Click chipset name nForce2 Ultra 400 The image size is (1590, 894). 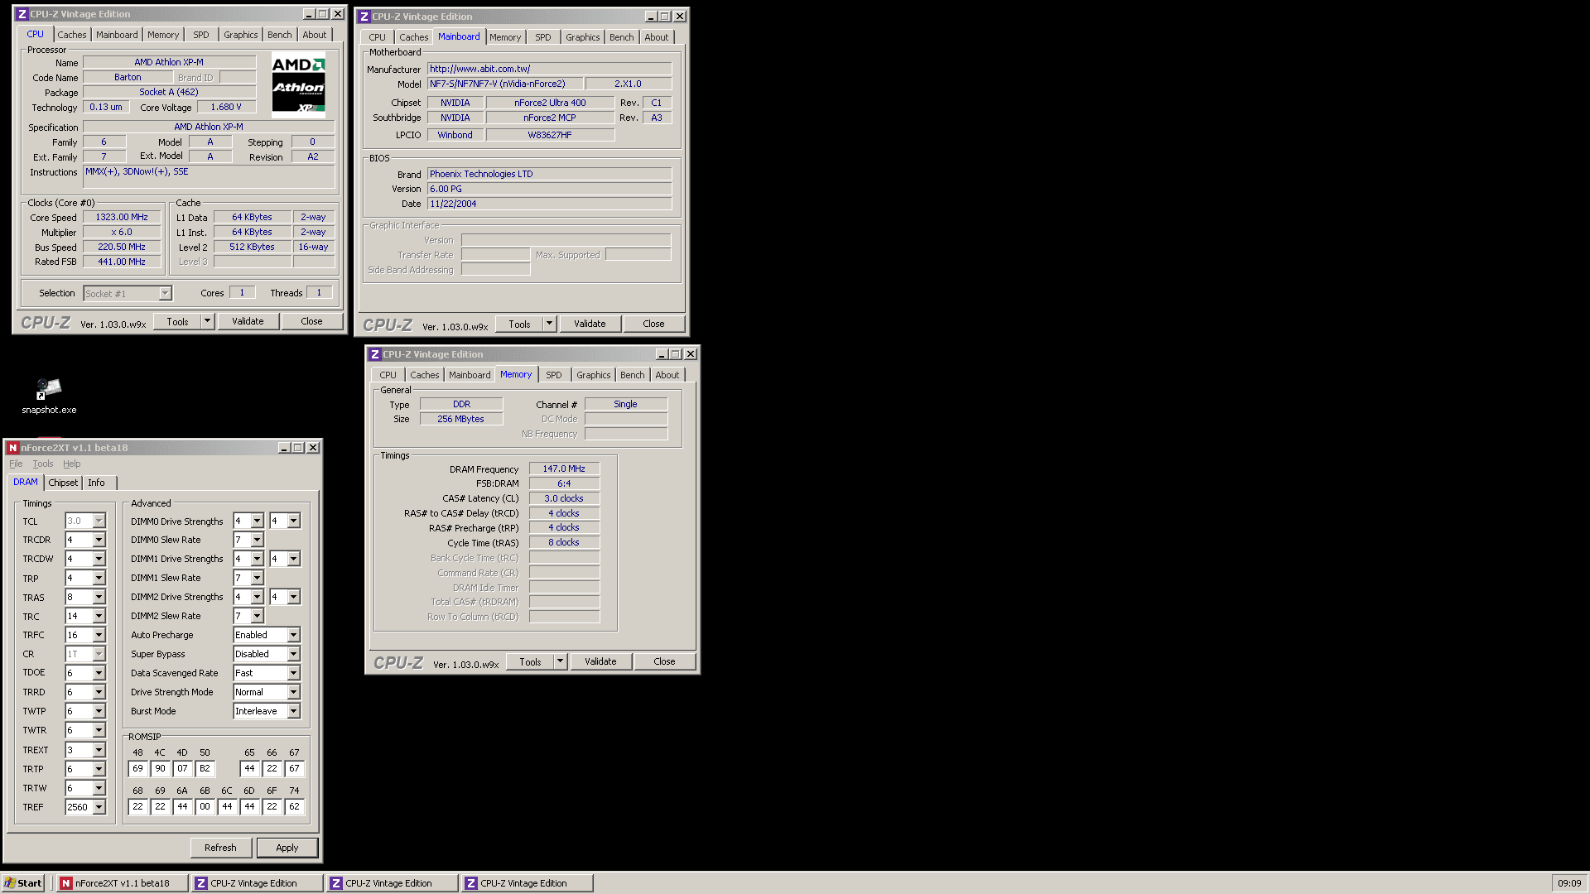click(x=550, y=103)
